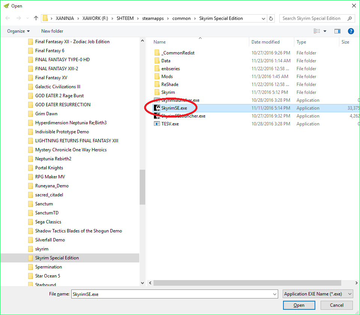Click the TESV.exe application icon
This screenshot has height=315, width=360.
pos(157,124)
